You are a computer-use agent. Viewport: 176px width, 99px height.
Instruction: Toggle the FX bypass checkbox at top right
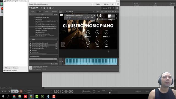[118, 4]
